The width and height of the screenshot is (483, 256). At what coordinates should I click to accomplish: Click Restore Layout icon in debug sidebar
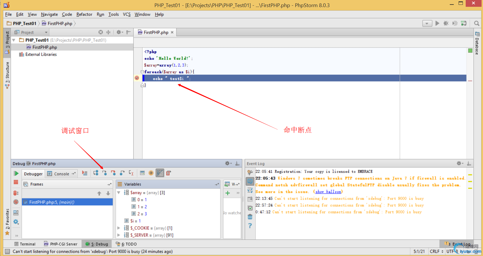click(16, 213)
